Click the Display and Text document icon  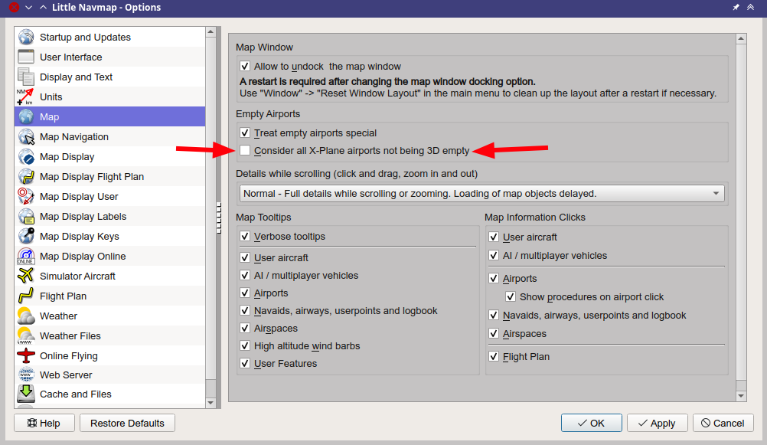26,77
